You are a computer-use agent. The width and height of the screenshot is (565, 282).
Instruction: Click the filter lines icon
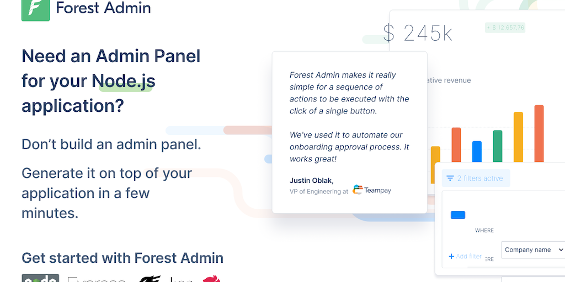[450, 178]
